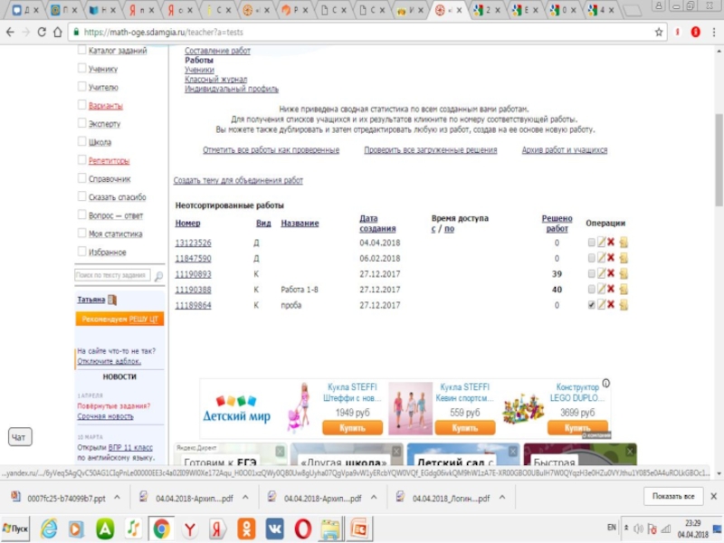Expand menu for the 04.04.2018_Логин pdf download
Viewport: 724px width, 543px height.
tap(503, 498)
